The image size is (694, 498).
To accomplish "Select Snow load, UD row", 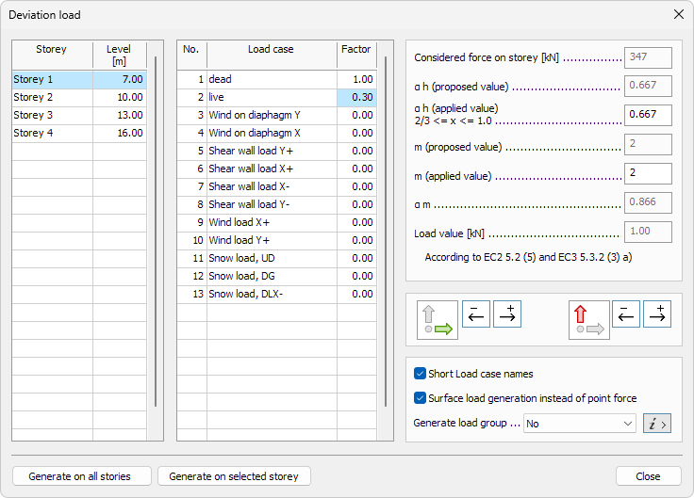I will [x=277, y=259].
